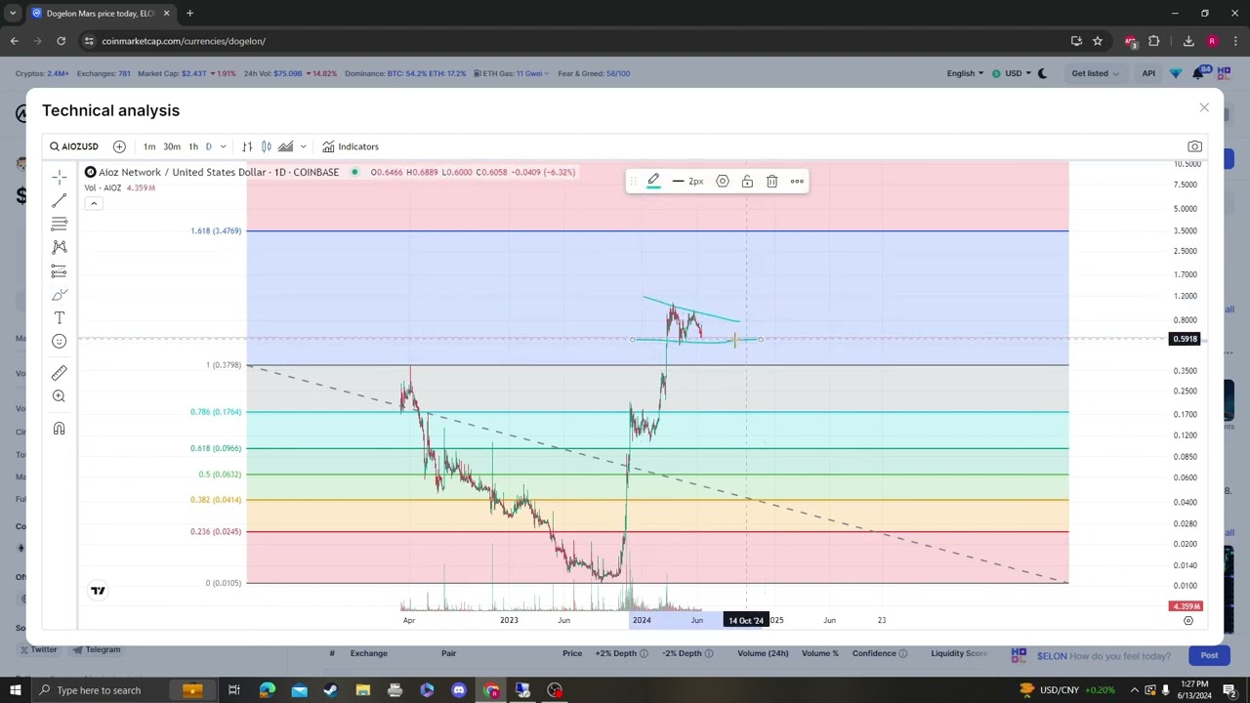Image resolution: width=1250 pixels, height=703 pixels.
Task: Open the USD currency dropdown
Action: (x=1014, y=73)
